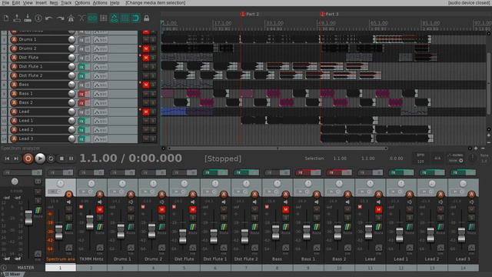Screen dimensions: 492x277
Task: Open envelope trim button on Lead track
Action: click(100, 112)
